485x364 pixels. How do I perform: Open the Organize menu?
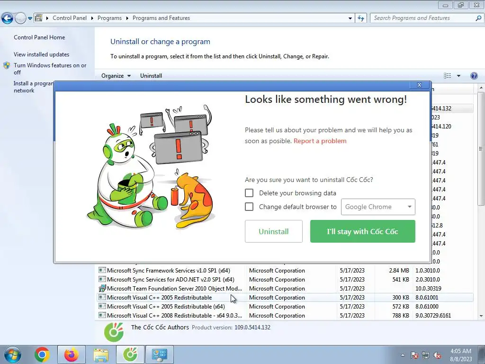(x=116, y=76)
